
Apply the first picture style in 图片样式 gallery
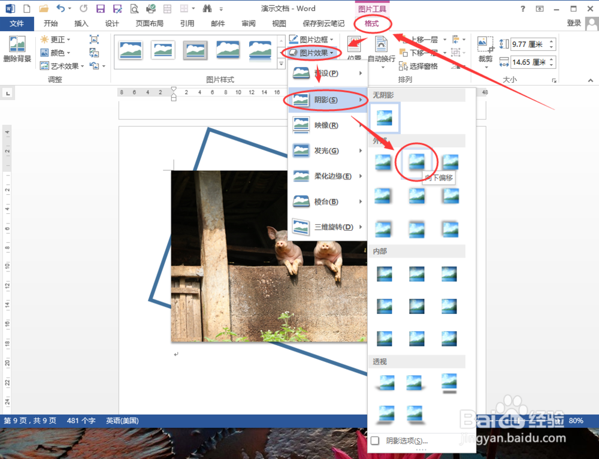pos(131,50)
